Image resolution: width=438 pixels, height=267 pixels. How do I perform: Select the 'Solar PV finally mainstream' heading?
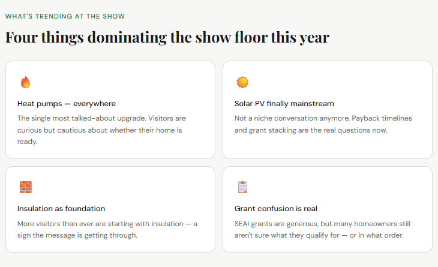click(x=284, y=104)
